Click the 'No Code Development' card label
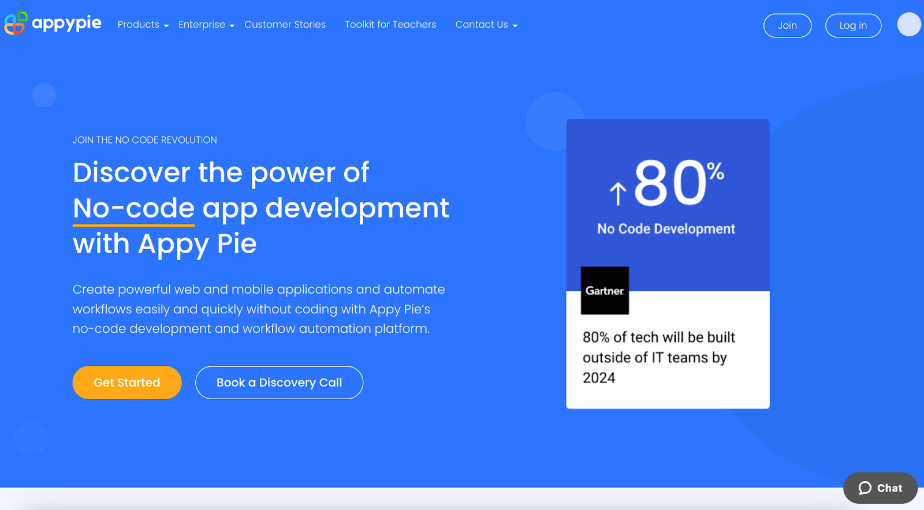This screenshot has width=924, height=510. [x=666, y=229]
